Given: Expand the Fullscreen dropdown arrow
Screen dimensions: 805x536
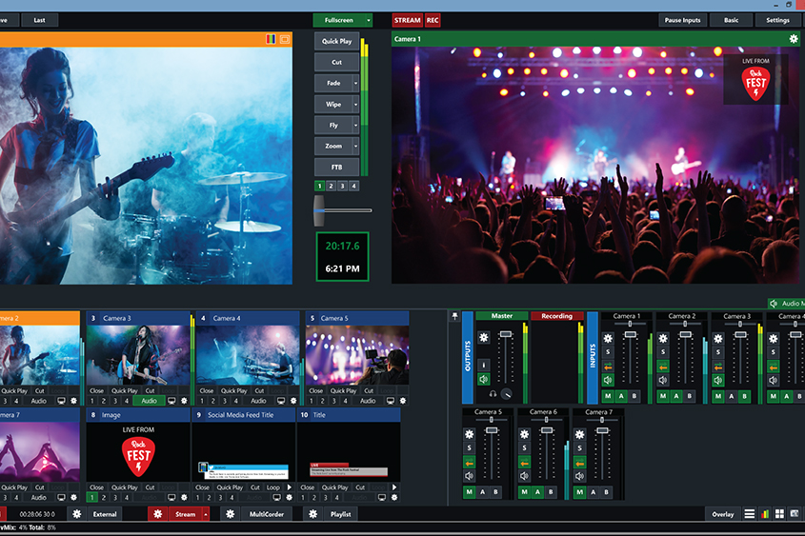Looking at the screenshot, I should (368, 20).
